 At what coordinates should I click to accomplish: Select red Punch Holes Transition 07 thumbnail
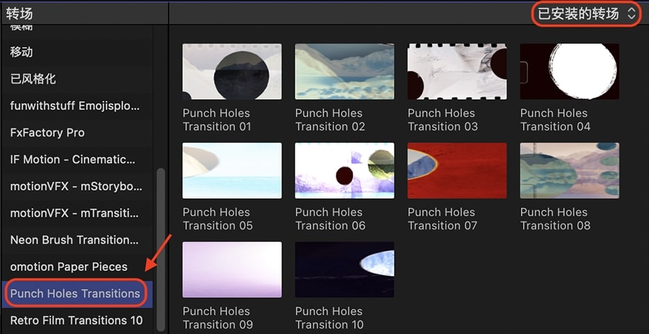(457, 170)
